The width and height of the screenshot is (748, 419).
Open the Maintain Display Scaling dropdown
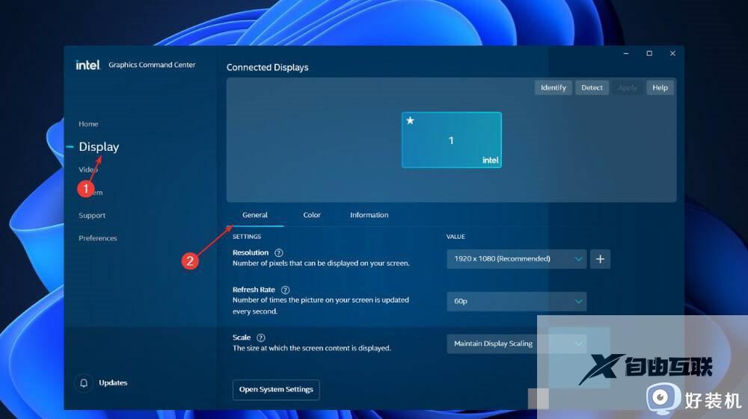[x=517, y=344]
